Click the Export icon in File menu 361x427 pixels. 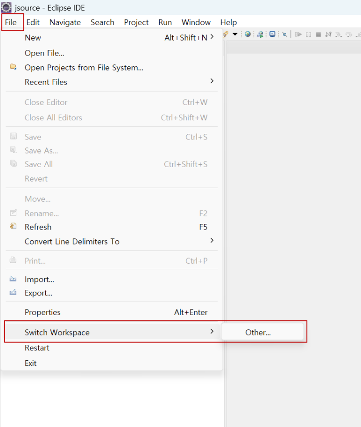pyautogui.click(x=13, y=292)
